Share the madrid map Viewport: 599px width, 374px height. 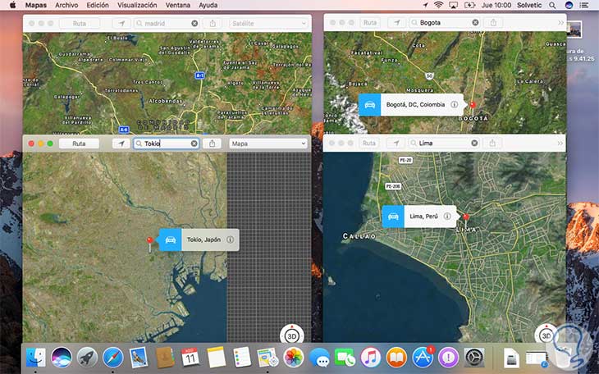coord(213,23)
